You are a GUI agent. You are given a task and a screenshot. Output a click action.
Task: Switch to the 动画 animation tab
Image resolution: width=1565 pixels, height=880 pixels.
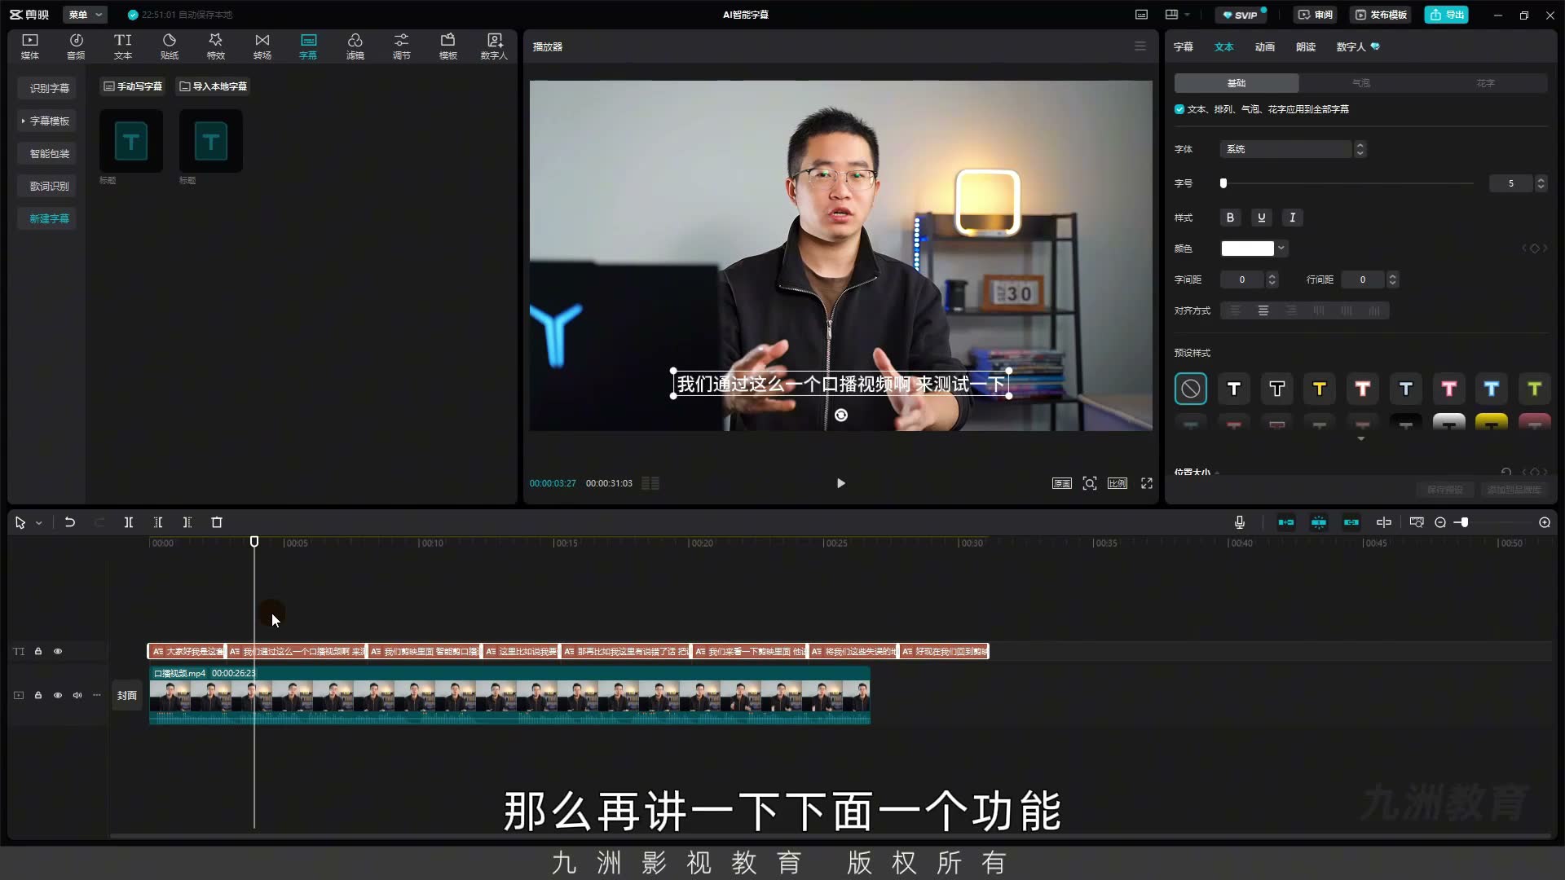point(1264,46)
